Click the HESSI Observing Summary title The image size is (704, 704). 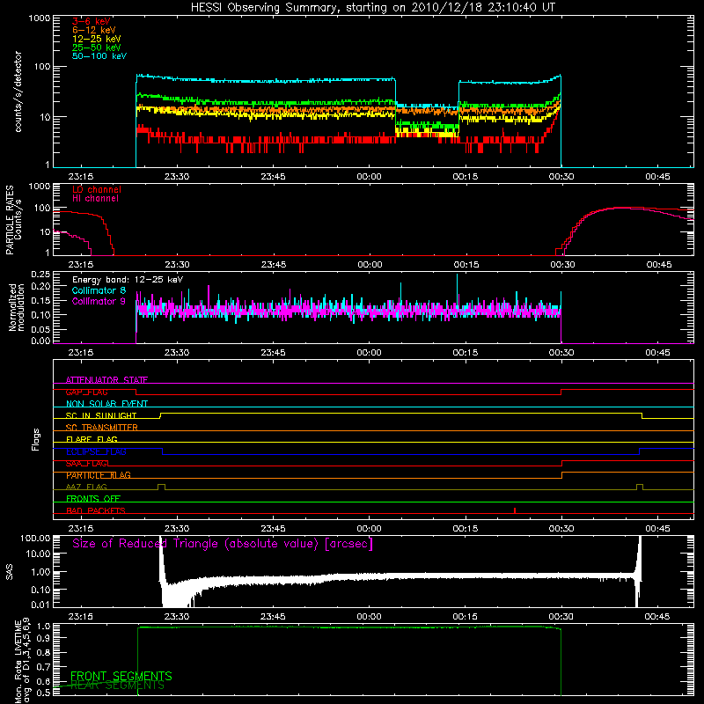tap(372, 8)
